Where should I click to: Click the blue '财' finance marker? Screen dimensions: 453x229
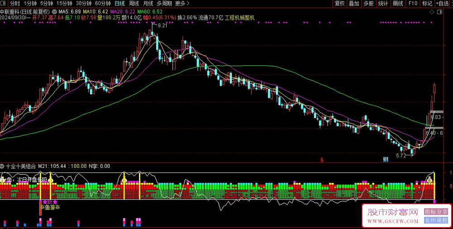[386, 159]
